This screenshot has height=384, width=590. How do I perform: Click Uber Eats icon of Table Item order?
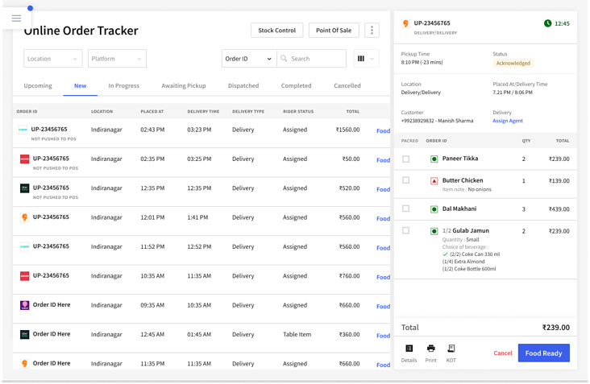[24, 334]
